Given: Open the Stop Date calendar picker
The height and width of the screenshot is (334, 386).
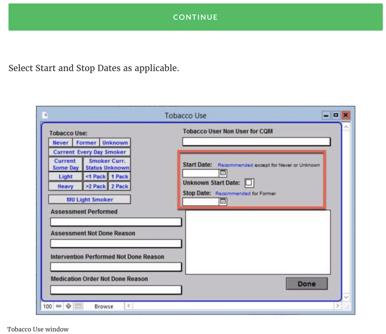Looking at the screenshot, I should click(x=223, y=201).
